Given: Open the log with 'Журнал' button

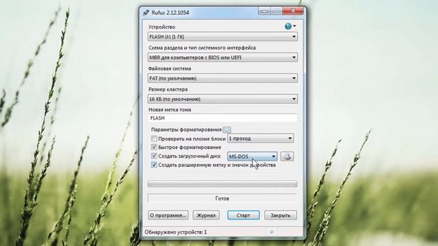Looking at the screenshot, I should (x=206, y=215).
